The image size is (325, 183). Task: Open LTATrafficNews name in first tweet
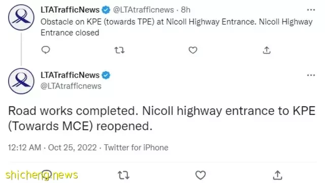(70, 10)
